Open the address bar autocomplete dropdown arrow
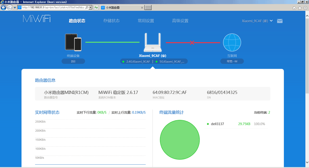Image resolution: width=309 pixels, height=168 pixels. [91, 7]
